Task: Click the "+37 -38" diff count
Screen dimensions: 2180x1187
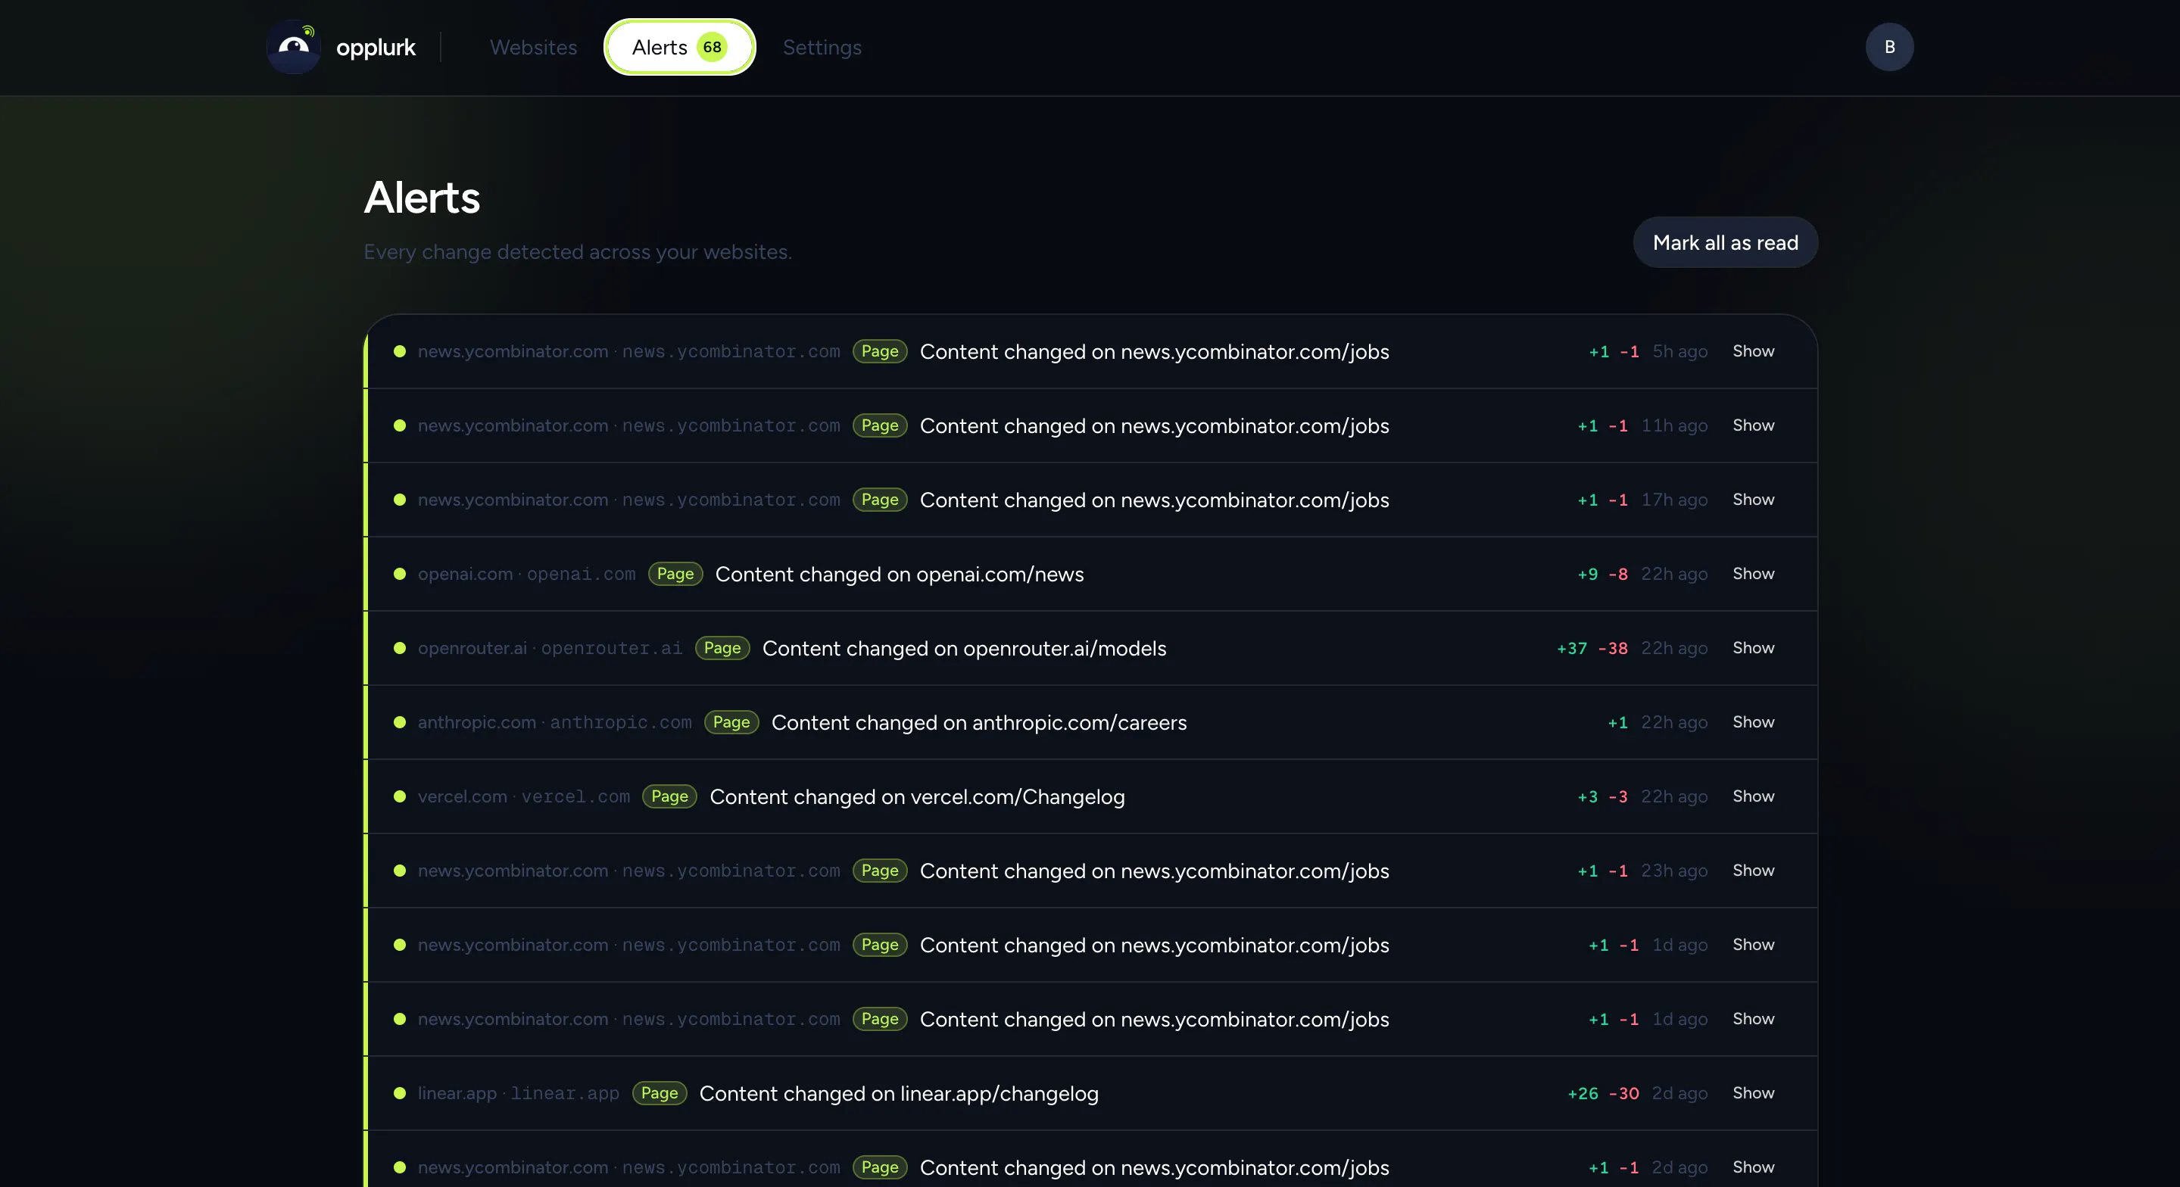Action: point(1592,648)
